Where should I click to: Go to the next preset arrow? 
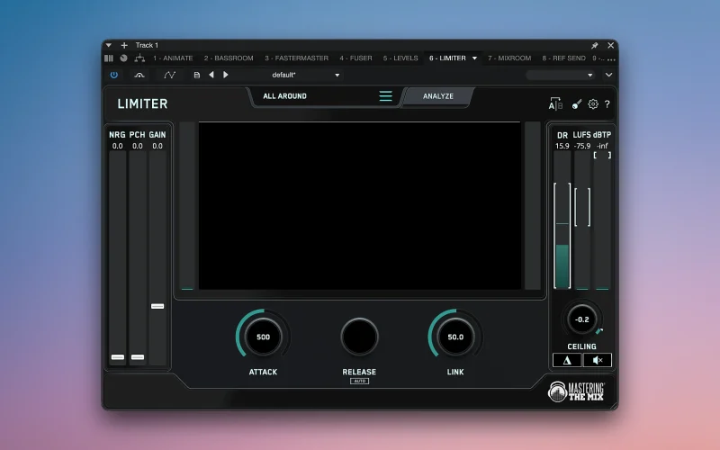[x=226, y=75]
